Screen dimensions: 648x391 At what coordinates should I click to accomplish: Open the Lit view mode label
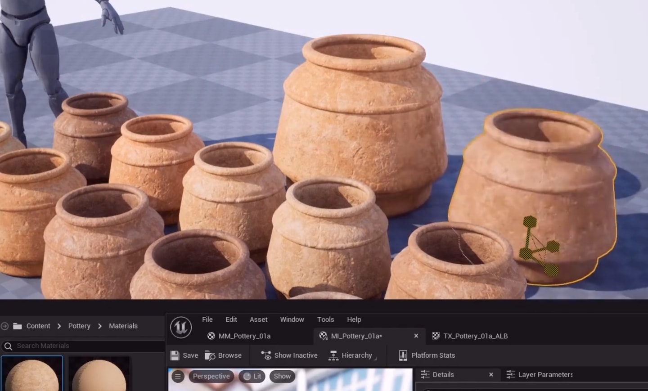257,377
